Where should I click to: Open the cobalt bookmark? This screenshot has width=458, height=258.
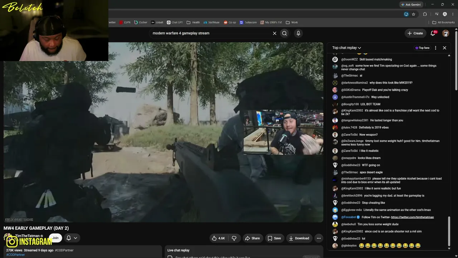tap(157, 22)
